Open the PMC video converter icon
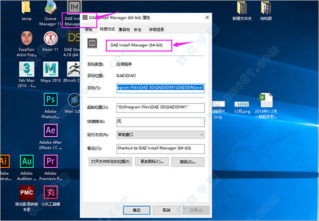The height and width of the screenshot is (221, 319). [27, 198]
